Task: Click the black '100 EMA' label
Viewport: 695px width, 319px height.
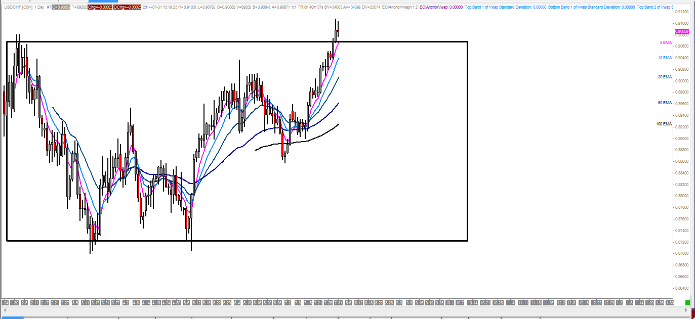Action: point(664,124)
